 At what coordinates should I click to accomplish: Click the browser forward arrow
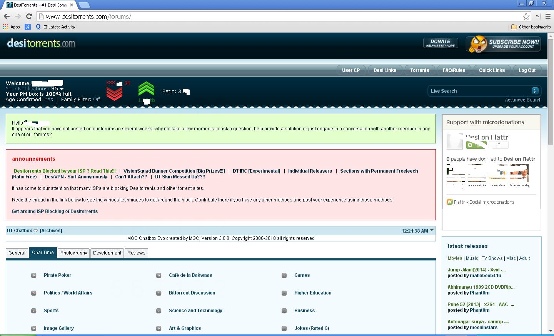tap(18, 16)
